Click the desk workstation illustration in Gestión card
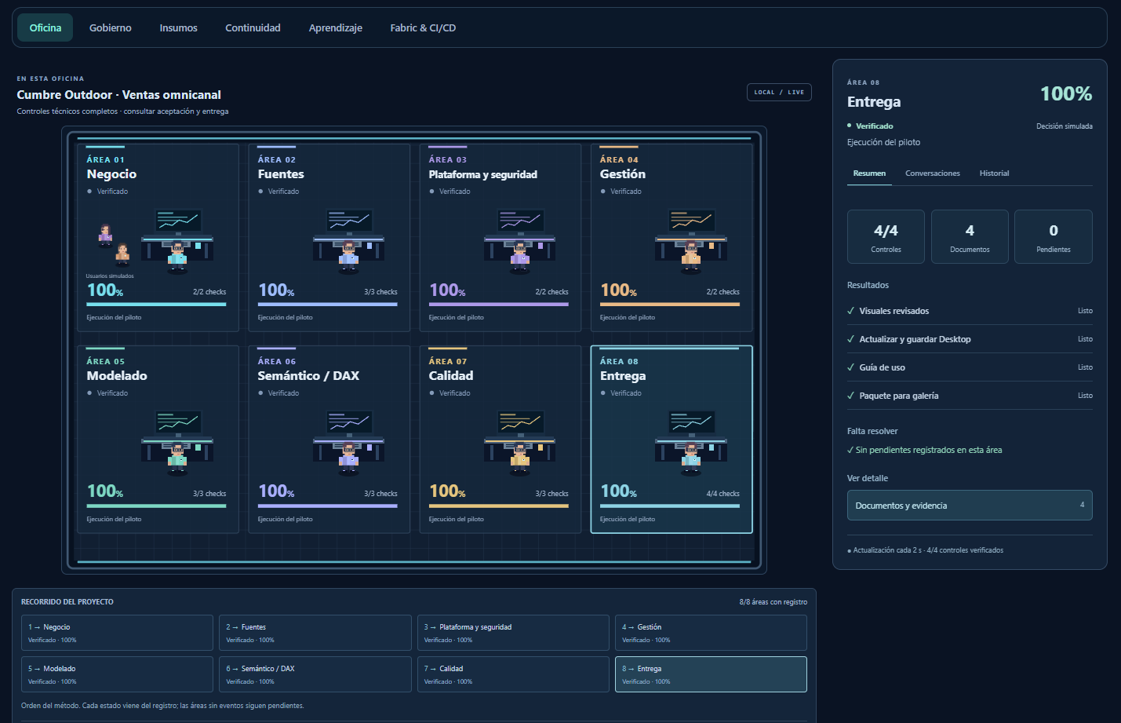Image resolution: width=1121 pixels, height=723 pixels. click(x=690, y=240)
